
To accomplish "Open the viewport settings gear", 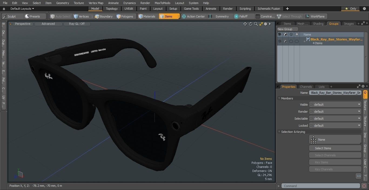I will 266,24.
